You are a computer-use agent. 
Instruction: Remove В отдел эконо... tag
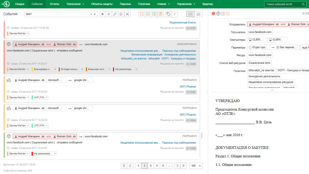[82, 69]
